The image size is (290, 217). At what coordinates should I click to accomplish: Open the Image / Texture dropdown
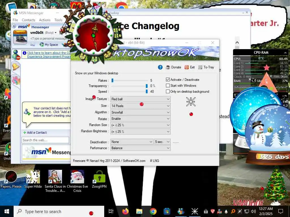coord(140,99)
